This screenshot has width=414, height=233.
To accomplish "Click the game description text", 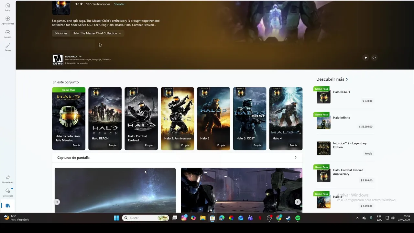I will 106,23.
